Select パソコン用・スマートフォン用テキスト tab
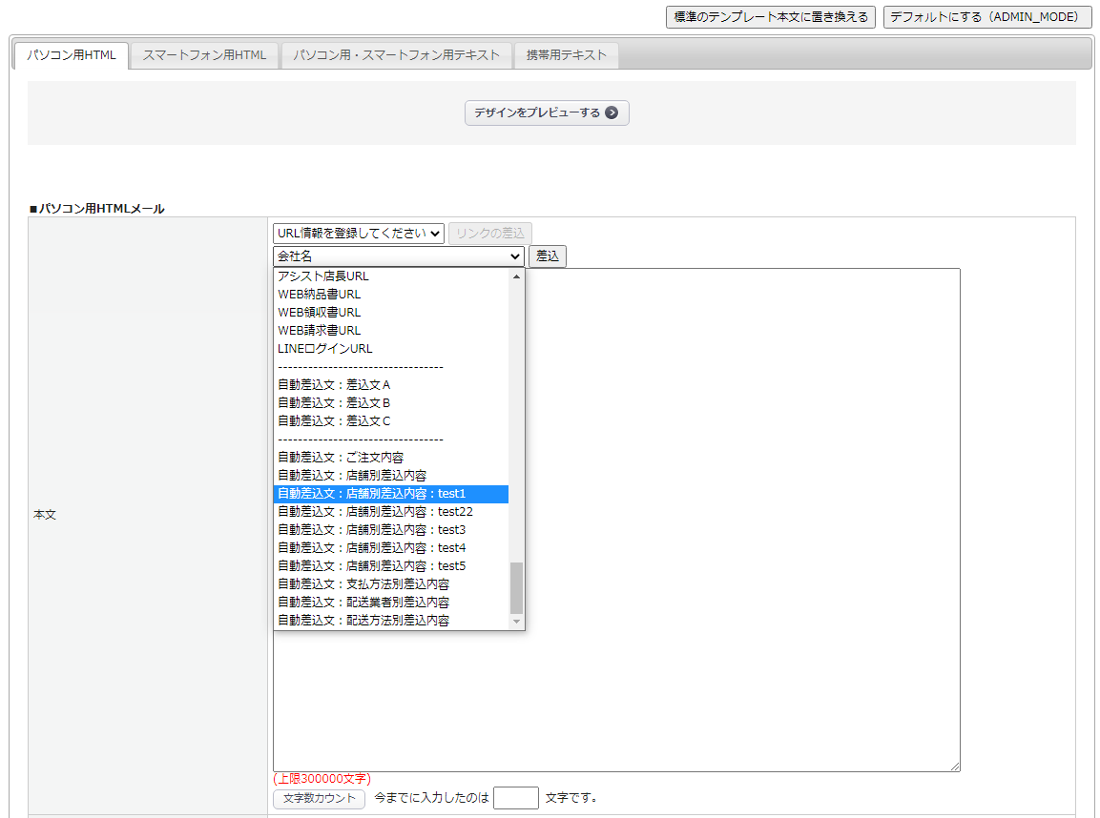Image resolution: width=1100 pixels, height=818 pixels. tap(396, 55)
